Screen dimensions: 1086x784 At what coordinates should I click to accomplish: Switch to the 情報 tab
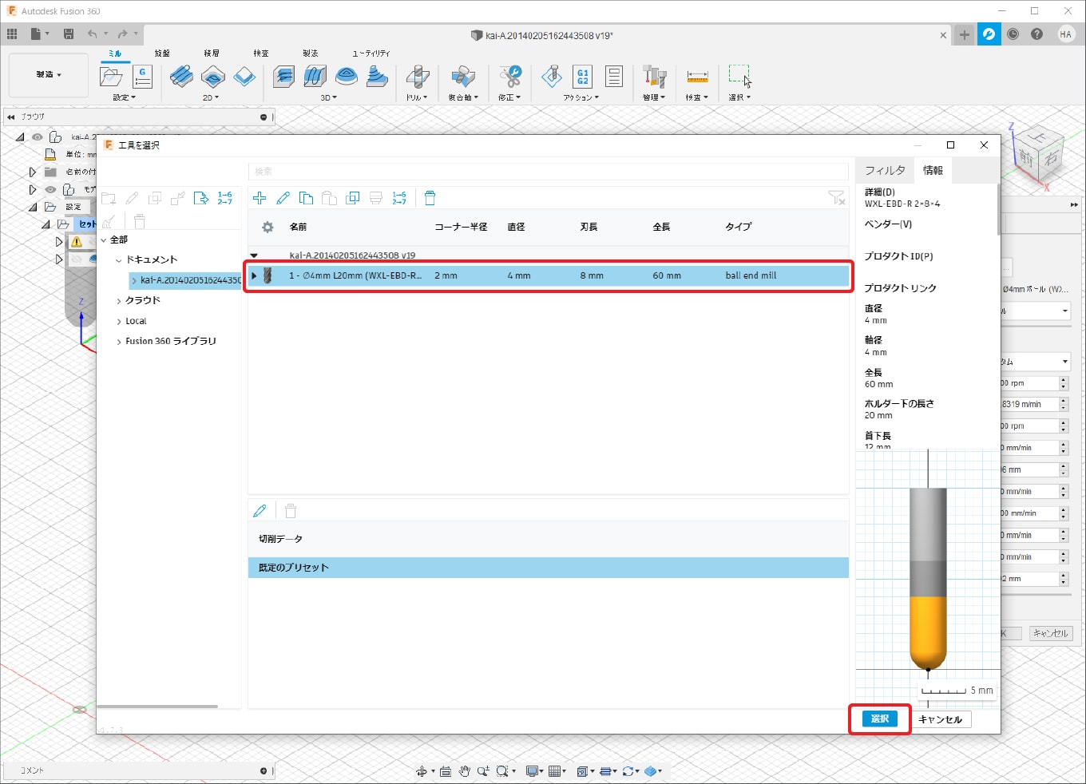[x=933, y=170]
